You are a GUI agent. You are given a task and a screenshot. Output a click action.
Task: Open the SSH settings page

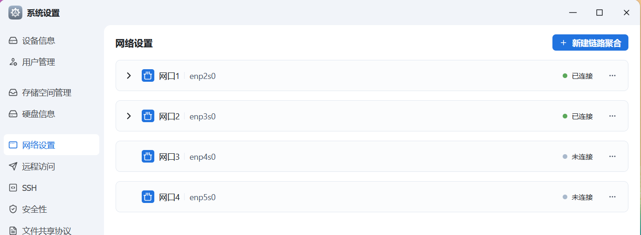pyautogui.click(x=29, y=188)
